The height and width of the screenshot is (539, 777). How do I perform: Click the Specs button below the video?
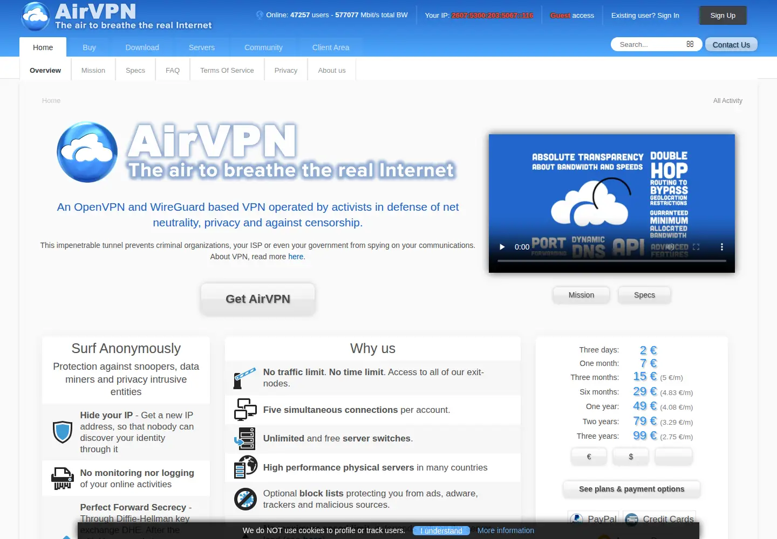644,295
